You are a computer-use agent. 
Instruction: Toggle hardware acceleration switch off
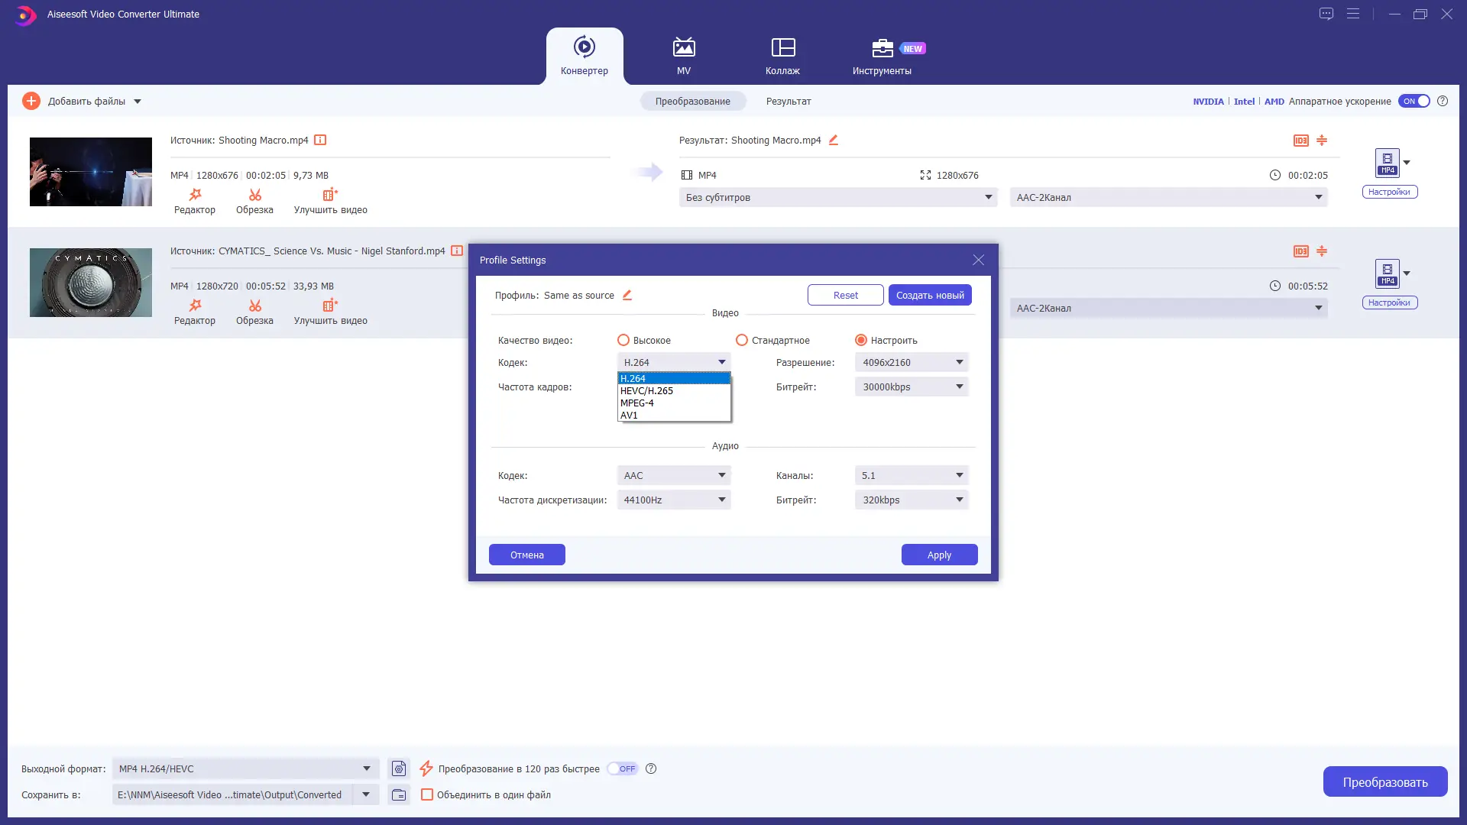coord(1414,102)
